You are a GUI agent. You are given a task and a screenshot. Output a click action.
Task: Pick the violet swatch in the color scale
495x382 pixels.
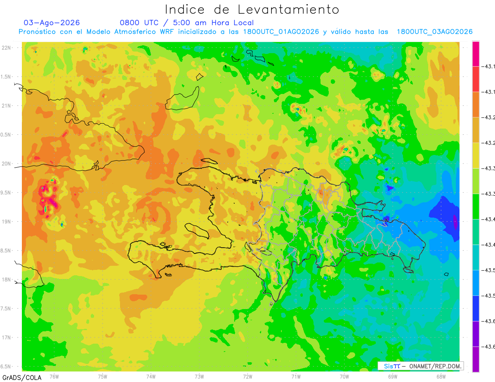click(x=476, y=334)
